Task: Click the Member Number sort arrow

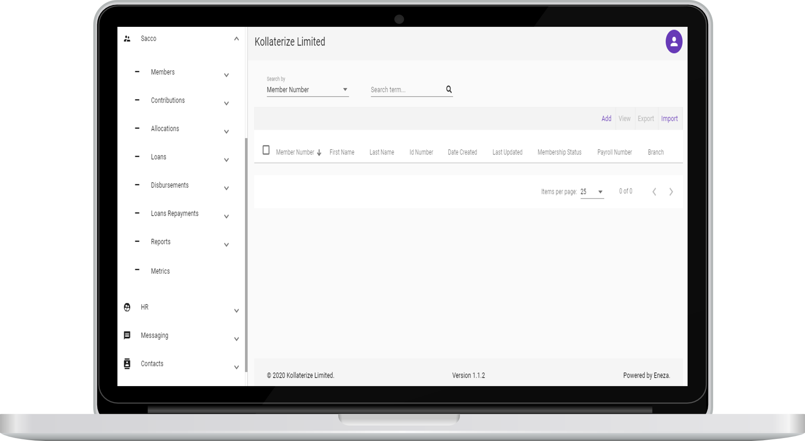Action: coord(319,152)
